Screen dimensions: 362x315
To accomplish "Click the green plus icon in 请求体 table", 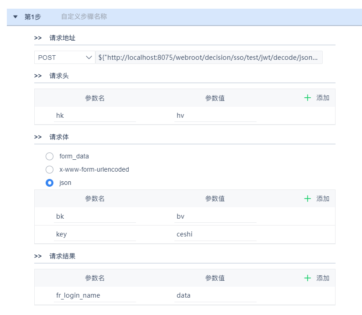I will [308, 199].
